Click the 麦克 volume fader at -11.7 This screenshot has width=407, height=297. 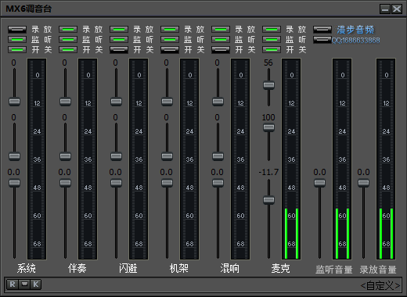click(x=268, y=200)
